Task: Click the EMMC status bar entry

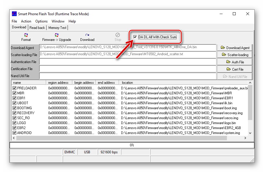Action: [70, 152]
